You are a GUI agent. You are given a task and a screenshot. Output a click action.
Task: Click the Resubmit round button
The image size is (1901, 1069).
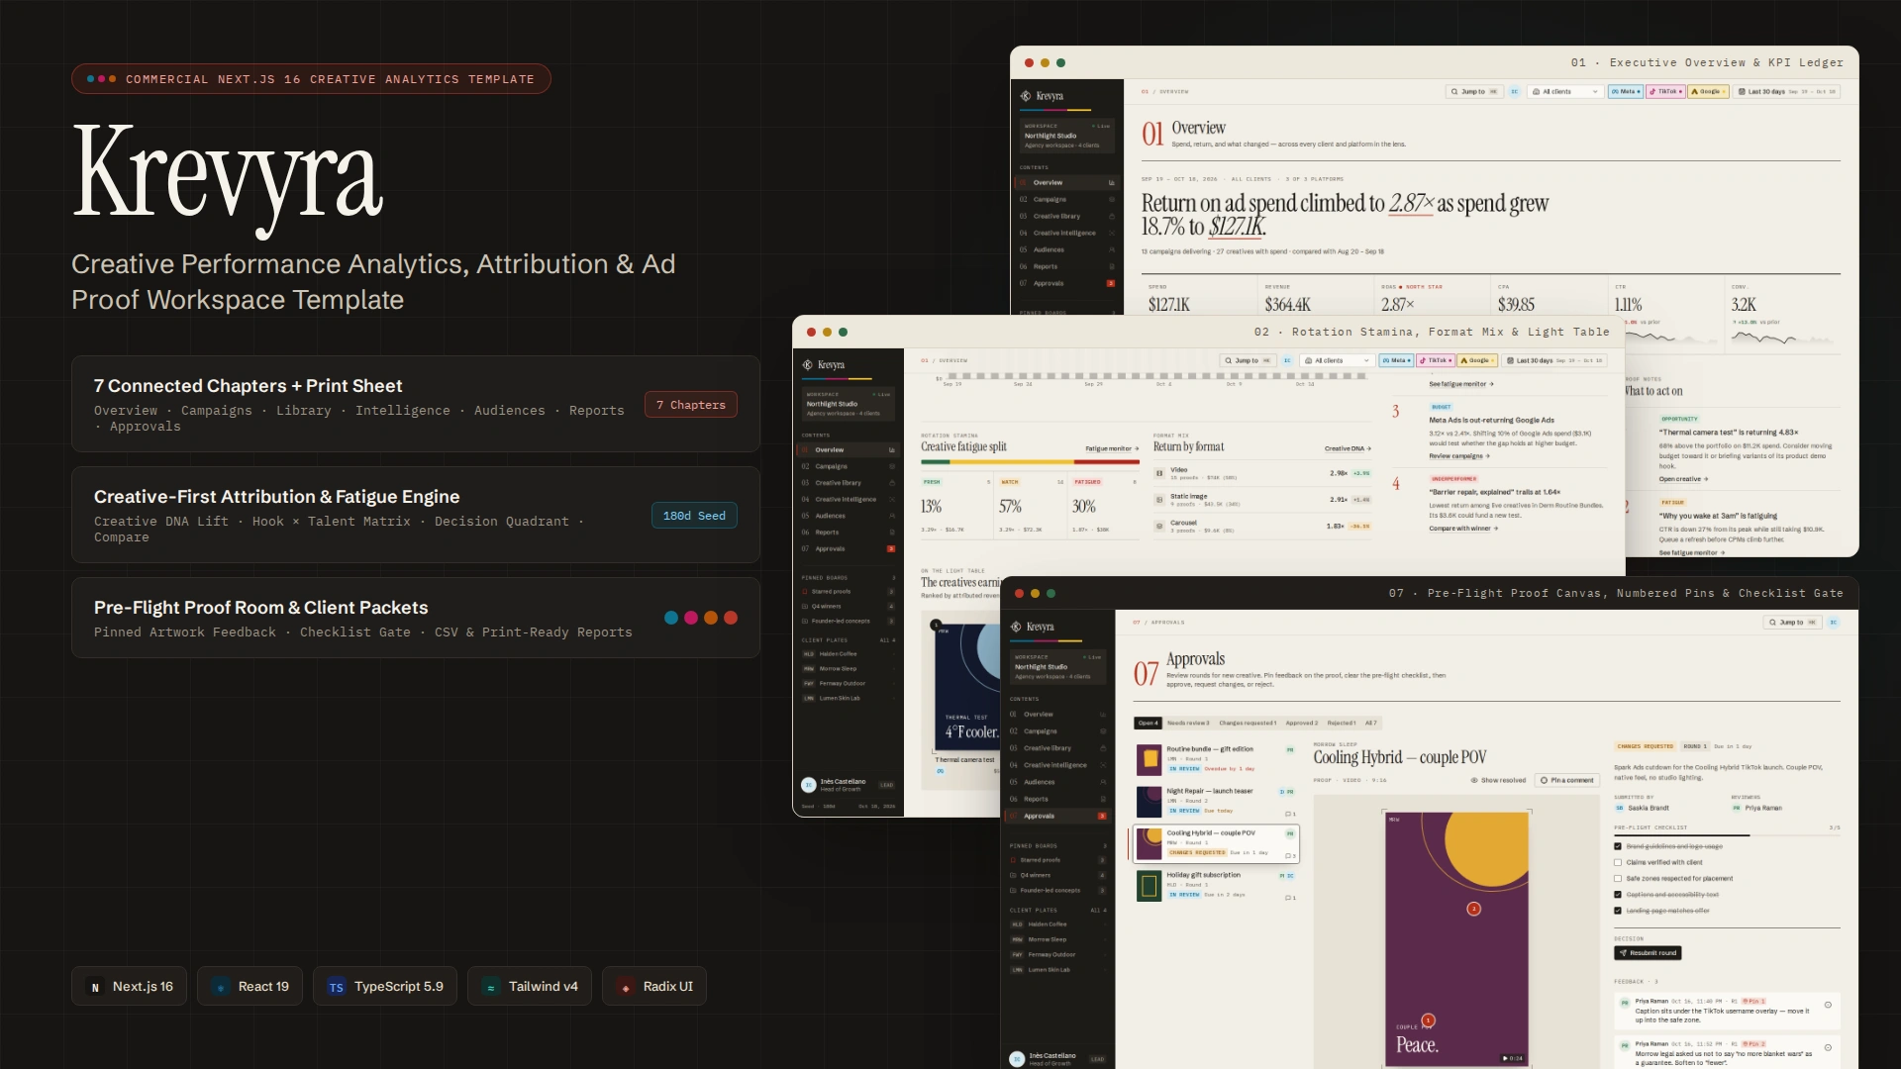pos(1648,953)
